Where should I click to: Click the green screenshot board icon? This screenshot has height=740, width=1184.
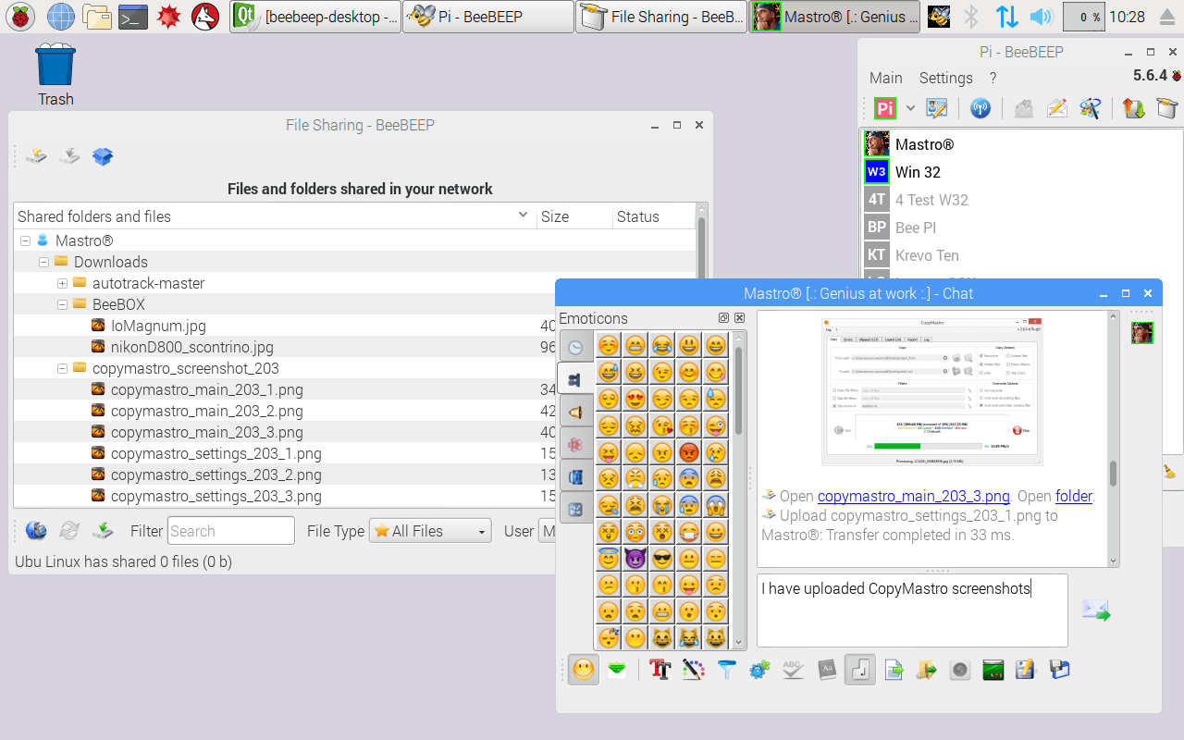[x=993, y=669]
